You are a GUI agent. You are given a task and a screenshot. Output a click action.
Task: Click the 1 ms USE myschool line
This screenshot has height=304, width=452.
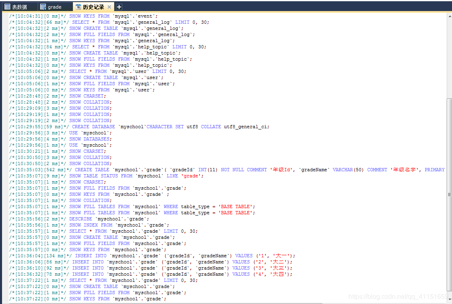pos(61,145)
